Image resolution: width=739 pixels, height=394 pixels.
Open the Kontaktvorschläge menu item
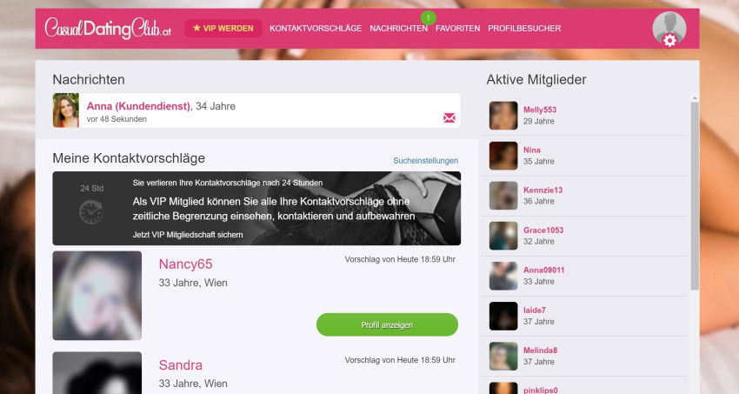tap(315, 29)
